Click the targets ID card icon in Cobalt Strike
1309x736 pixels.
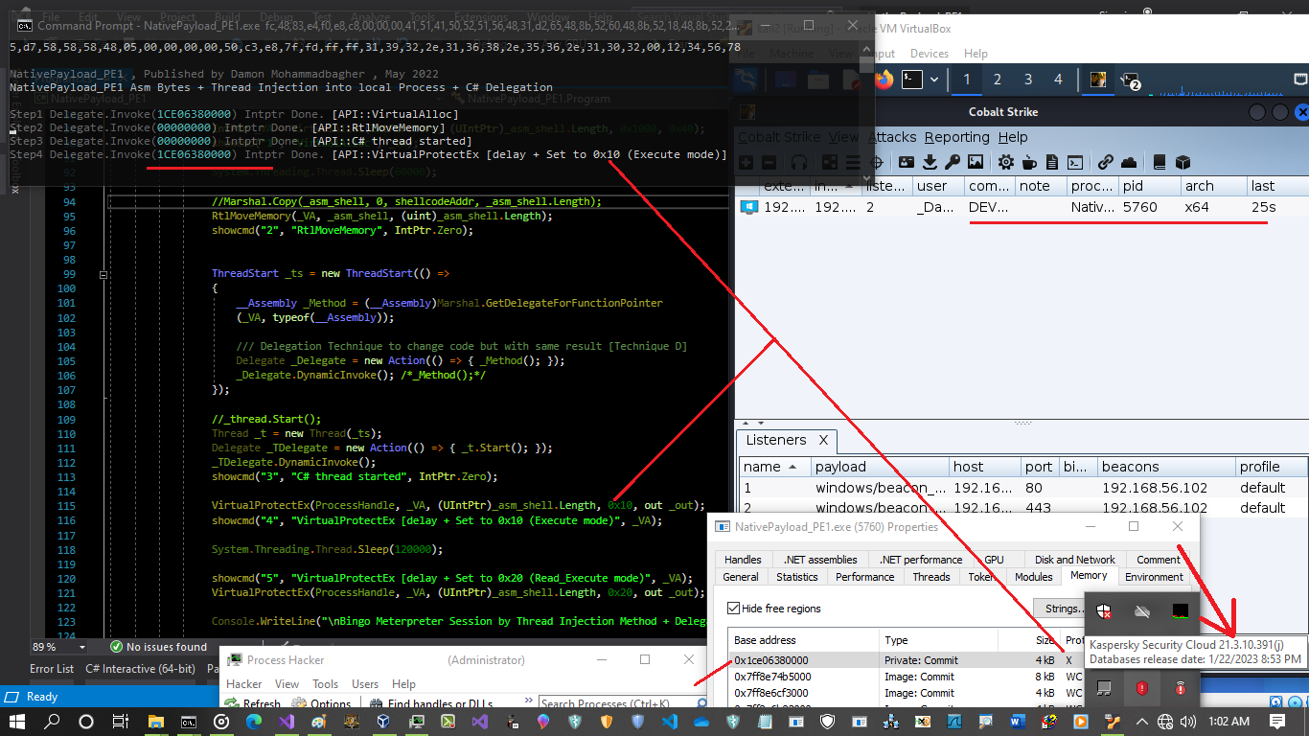[x=906, y=162]
